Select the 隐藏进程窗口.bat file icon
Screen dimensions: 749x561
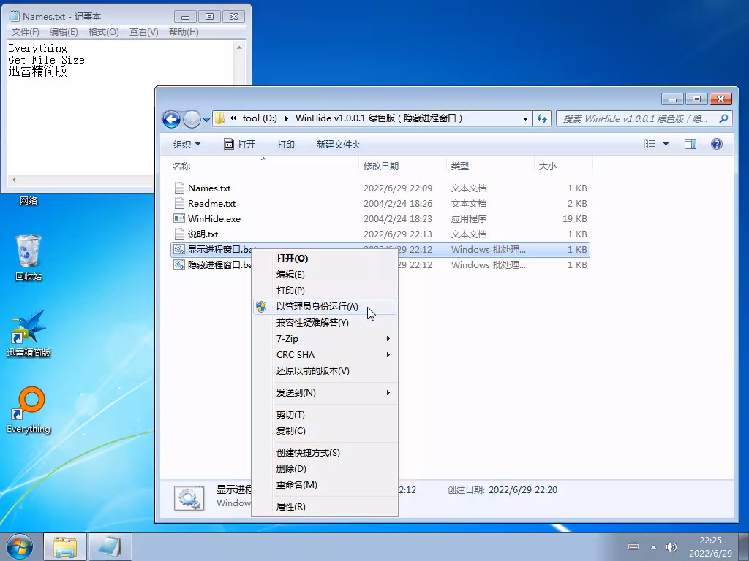[179, 264]
